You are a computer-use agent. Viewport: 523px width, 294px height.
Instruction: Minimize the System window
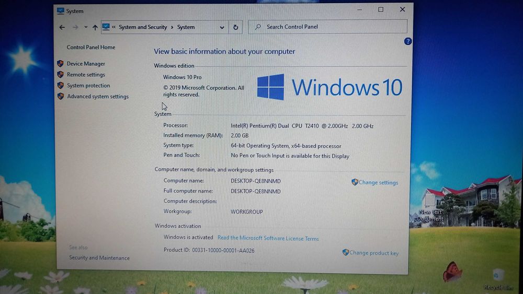360,9
